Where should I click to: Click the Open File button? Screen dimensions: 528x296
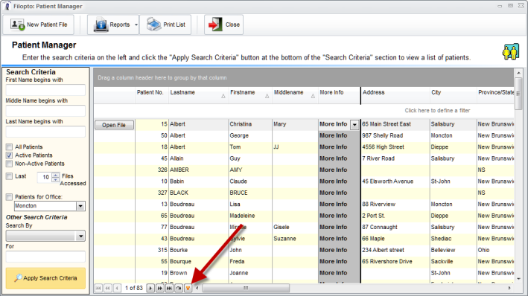pyautogui.click(x=114, y=125)
